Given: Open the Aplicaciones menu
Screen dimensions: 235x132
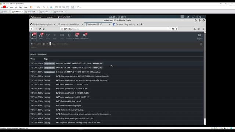Looking at the screenshot, I should (37, 17).
